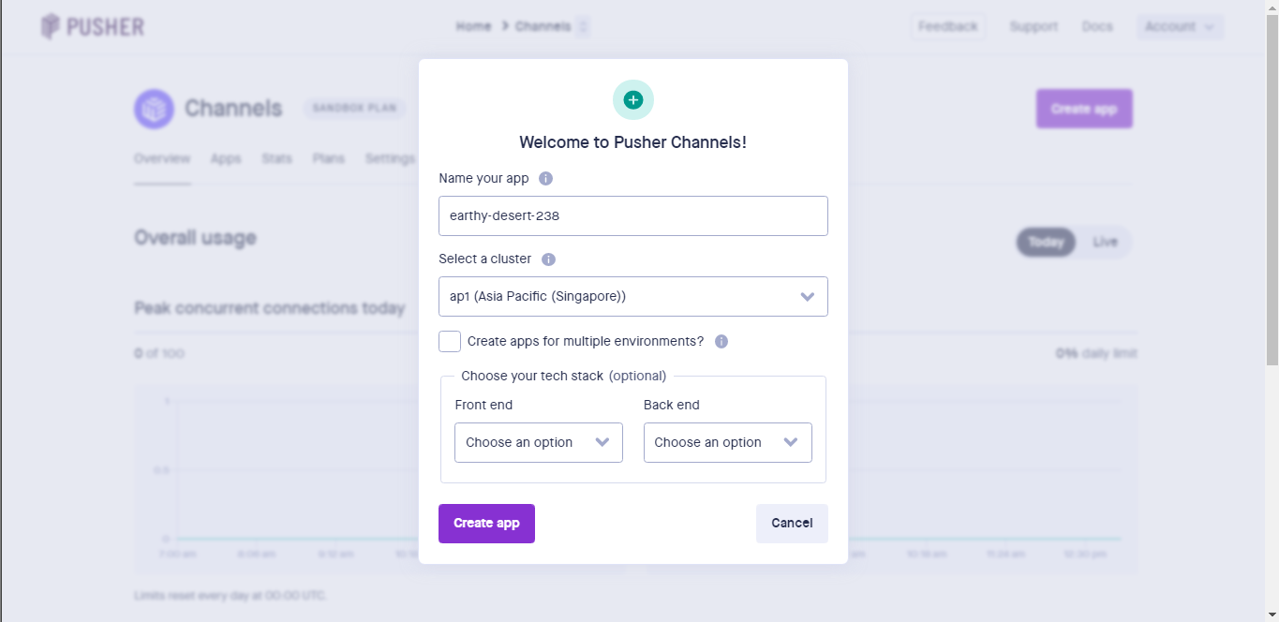Open the Back end tech stack dropdown
Viewport: 1279px width, 622px height.
[727, 442]
